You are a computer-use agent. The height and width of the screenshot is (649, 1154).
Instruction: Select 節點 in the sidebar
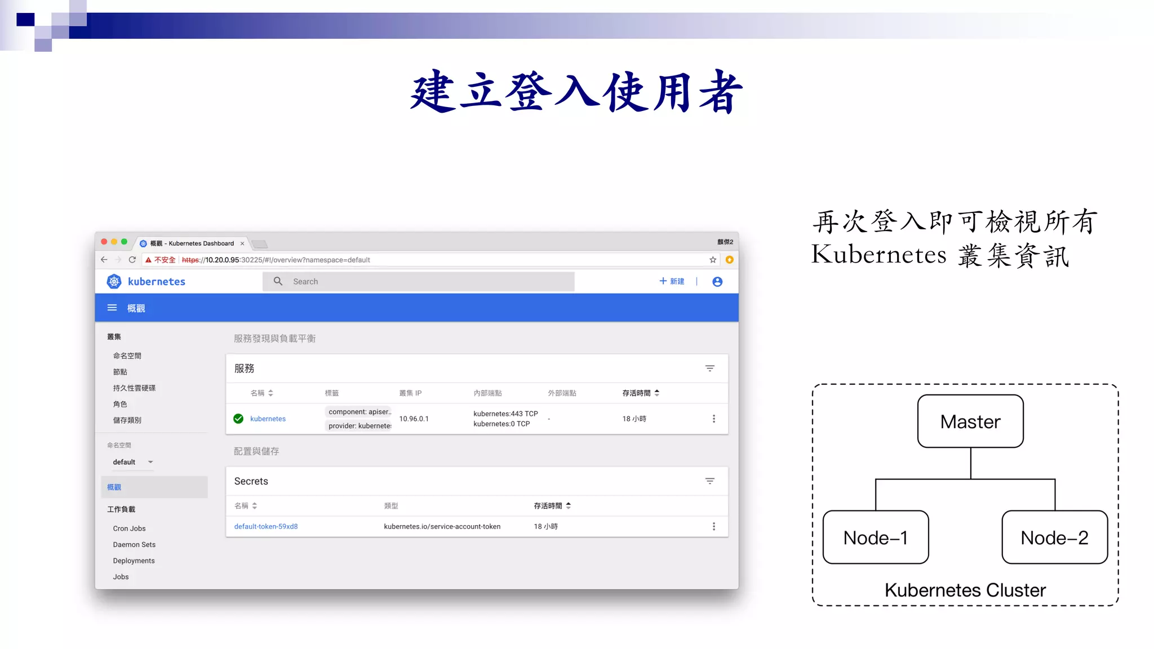pyautogui.click(x=120, y=372)
